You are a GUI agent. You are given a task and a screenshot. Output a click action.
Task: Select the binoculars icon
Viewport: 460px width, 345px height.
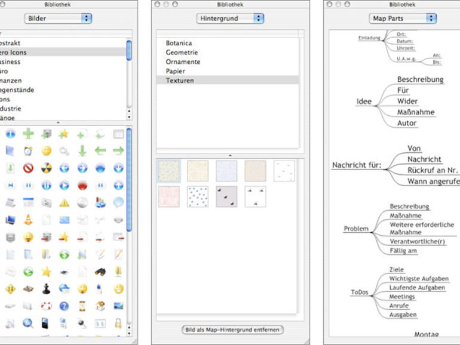tap(100, 272)
